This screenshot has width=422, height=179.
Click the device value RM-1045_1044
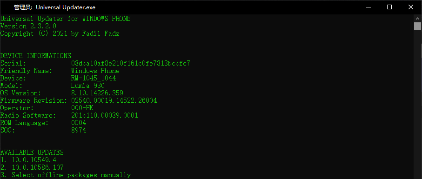tap(94, 78)
